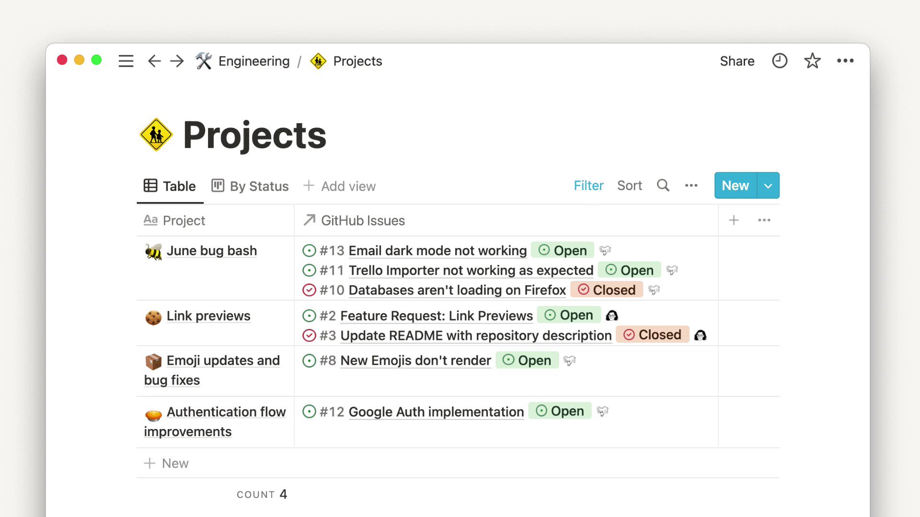Open Emoji updates and bug fixes project
920x517 pixels.
pyautogui.click(x=212, y=371)
